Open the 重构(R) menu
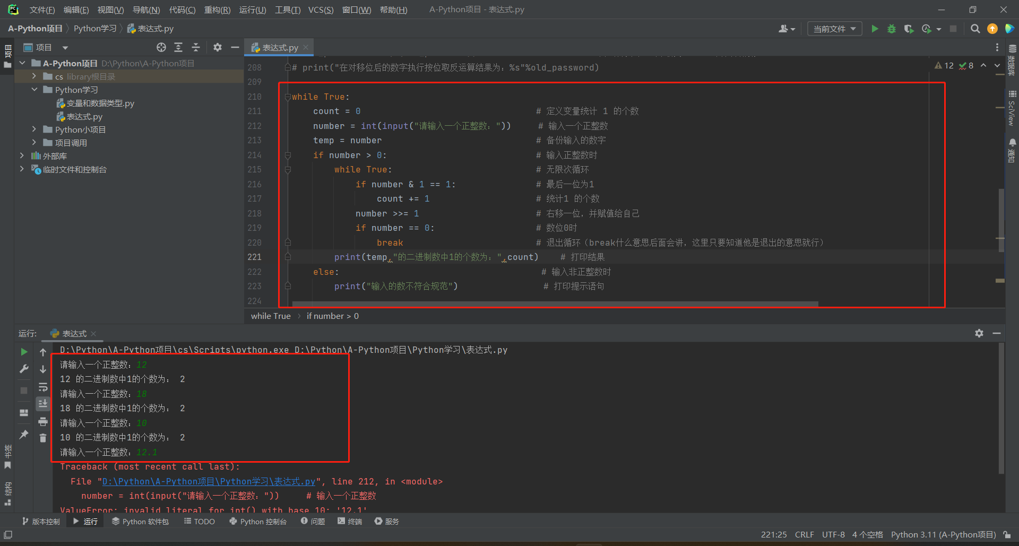 click(217, 10)
